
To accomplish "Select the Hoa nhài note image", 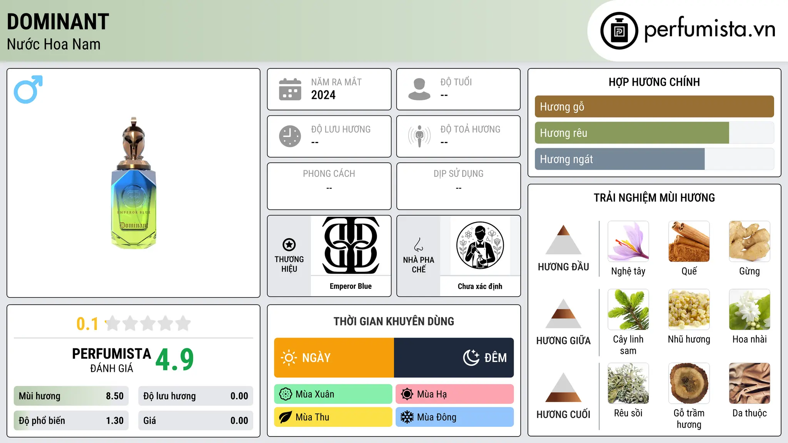I will pos(750,310).
